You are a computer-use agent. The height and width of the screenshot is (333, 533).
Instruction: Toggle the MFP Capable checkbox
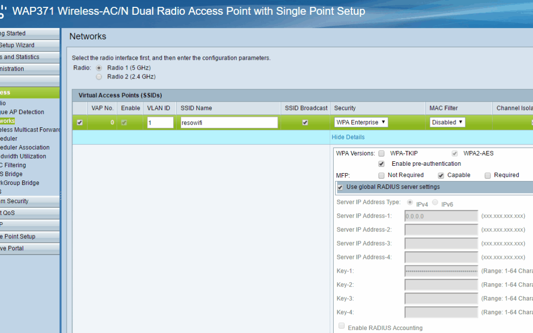click(x=441, y=175)
